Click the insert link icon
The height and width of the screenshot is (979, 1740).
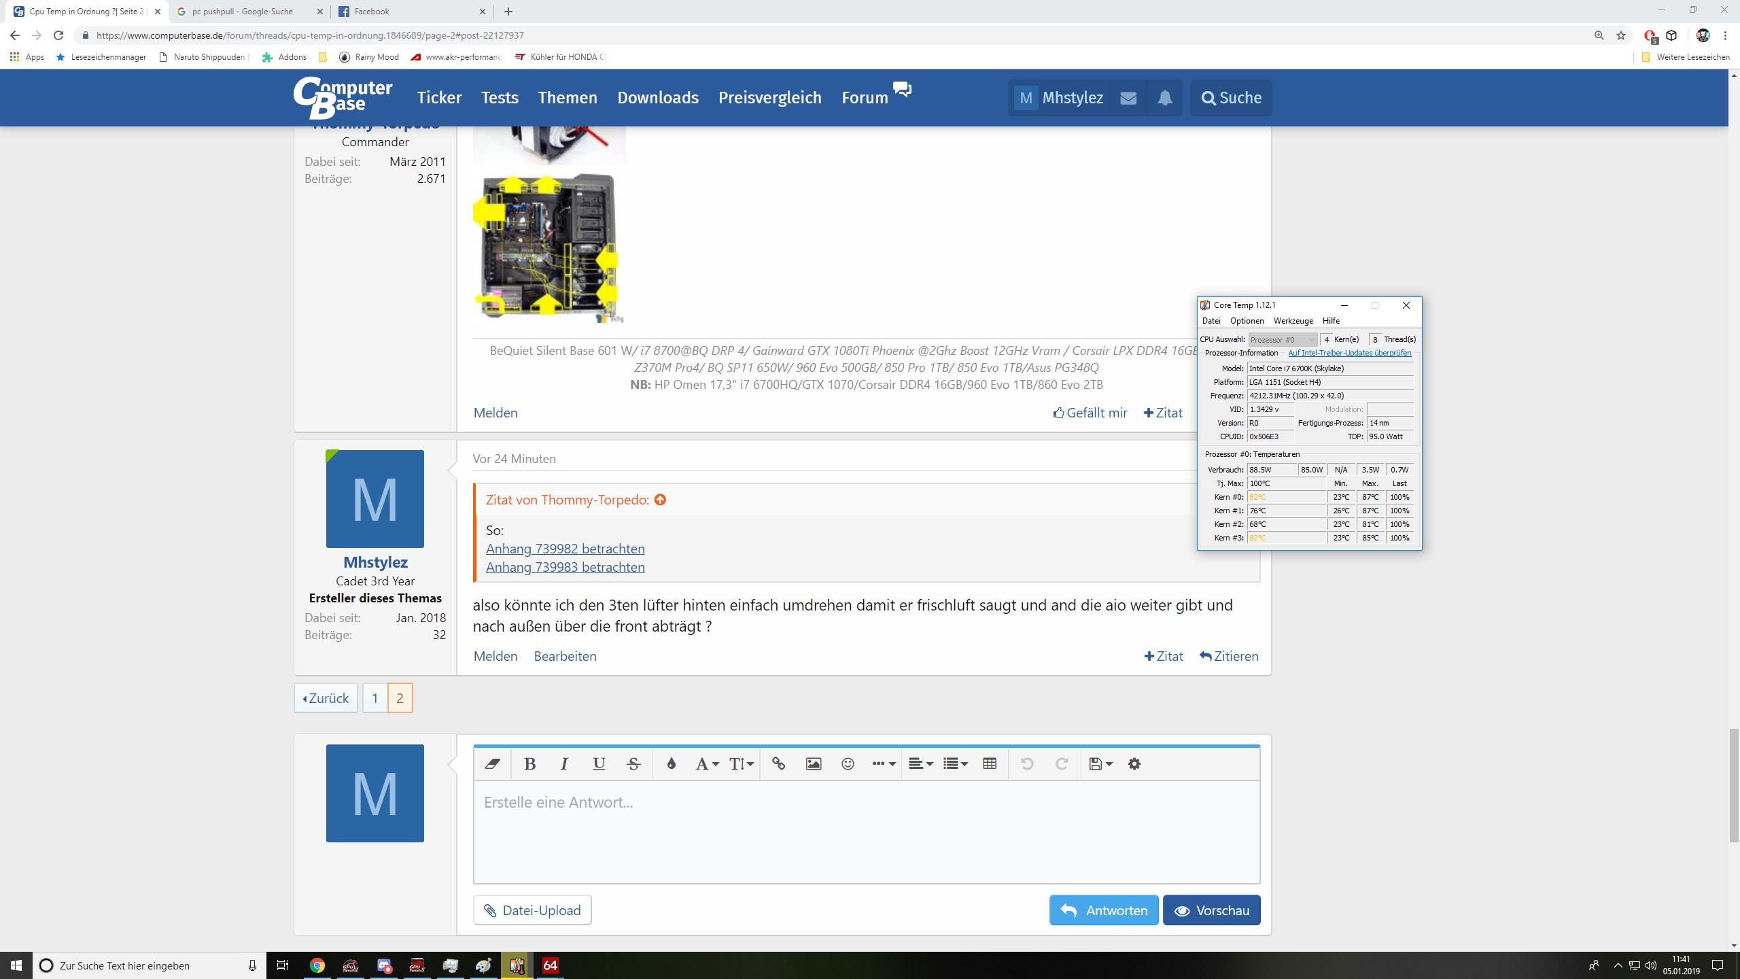tap(778, 763)
